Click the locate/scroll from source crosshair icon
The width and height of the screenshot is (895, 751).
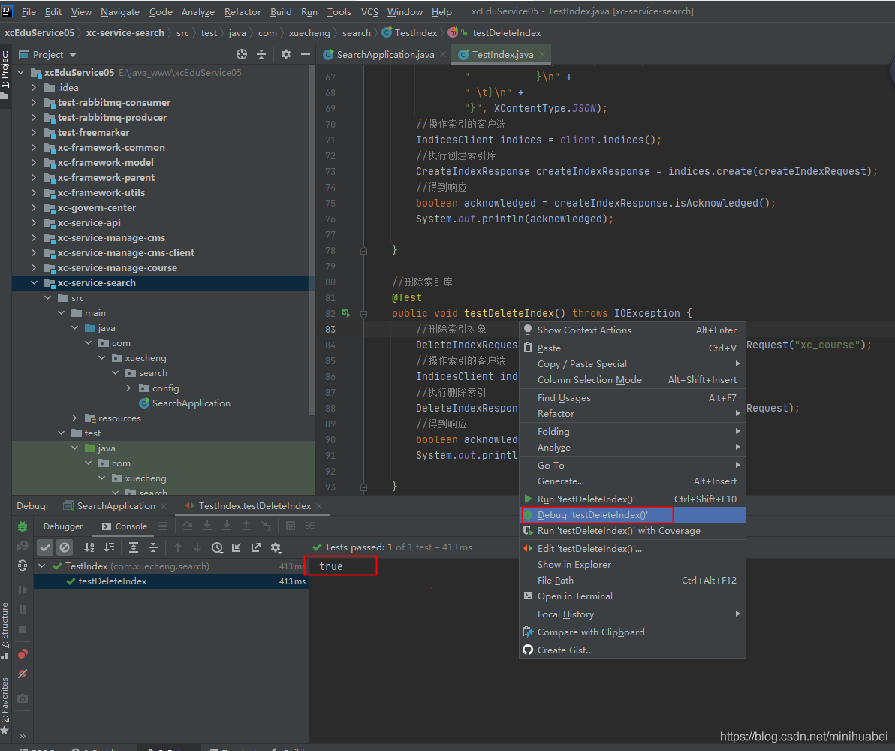242,54
